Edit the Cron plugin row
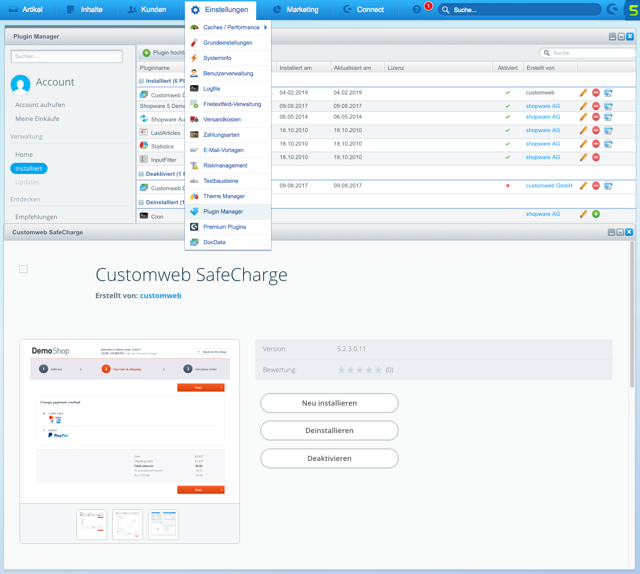 583,214
